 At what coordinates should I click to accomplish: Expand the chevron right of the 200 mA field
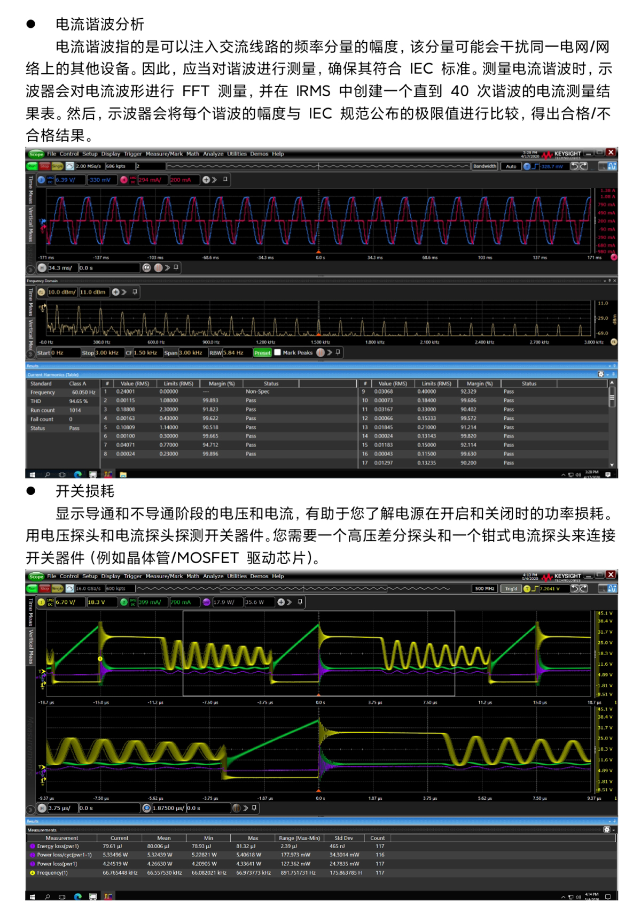(214, 180)
